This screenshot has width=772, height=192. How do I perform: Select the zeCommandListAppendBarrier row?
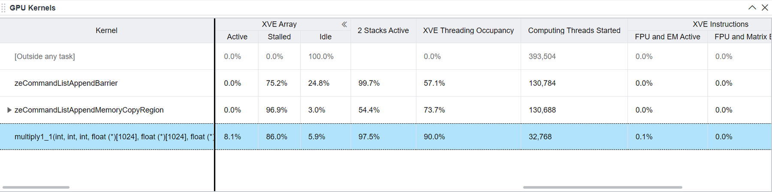66,83
